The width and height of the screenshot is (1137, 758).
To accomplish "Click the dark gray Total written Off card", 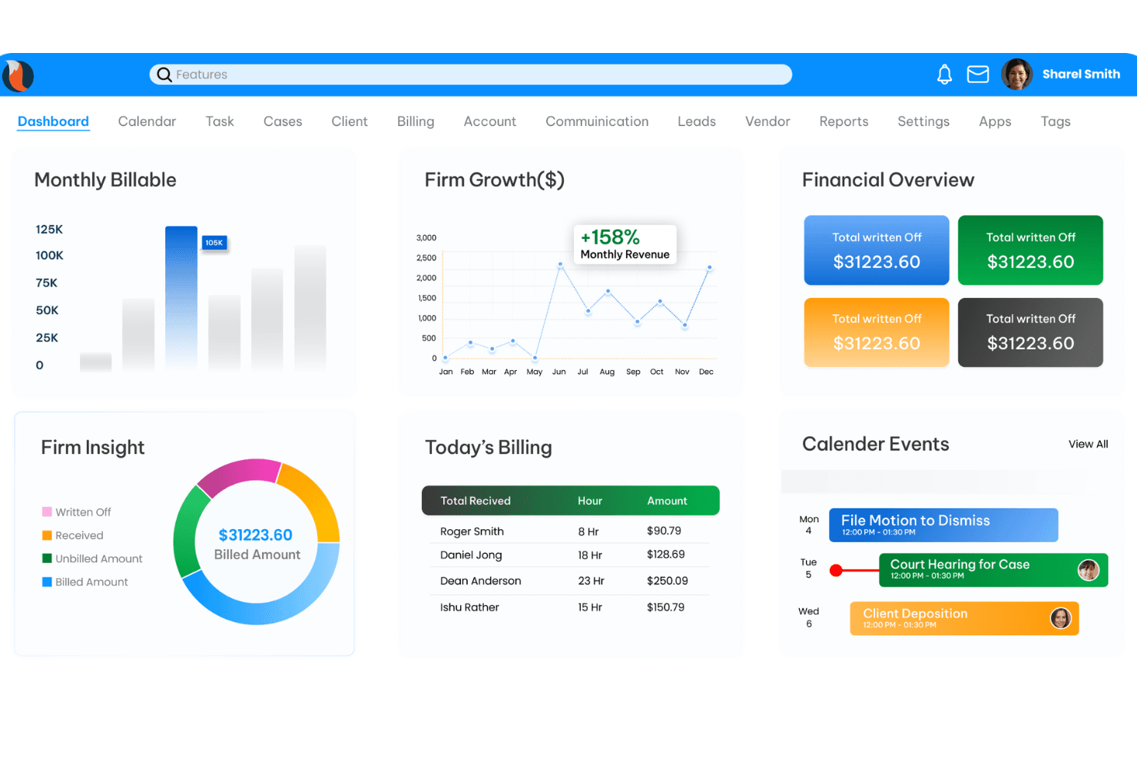I will pyautogui.click(x=1030, y=333).
